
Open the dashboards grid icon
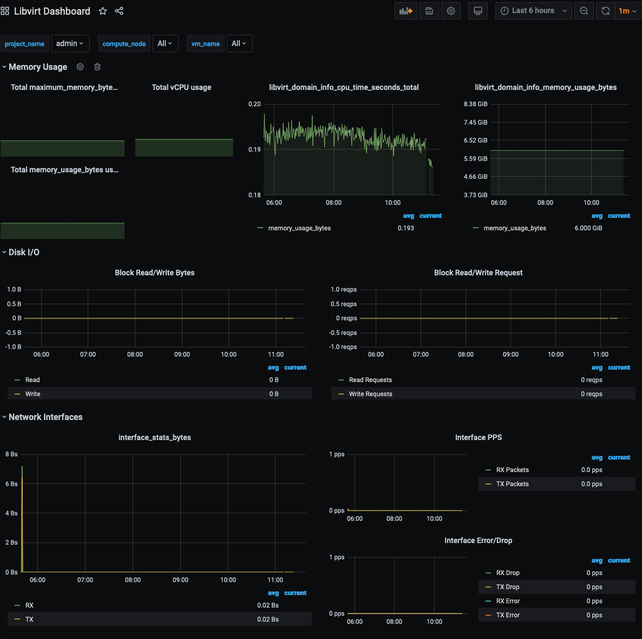click(x=5, y=11)
